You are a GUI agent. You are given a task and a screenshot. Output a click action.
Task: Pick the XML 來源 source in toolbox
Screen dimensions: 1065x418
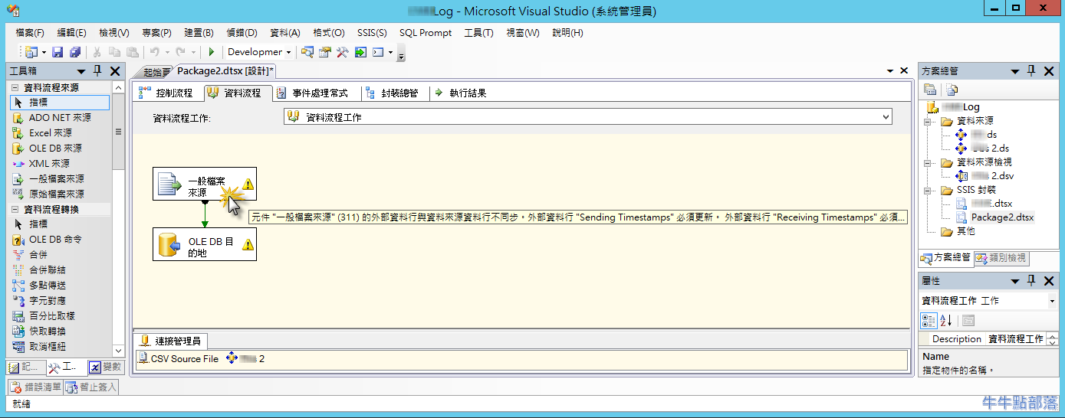click(48, 164)
